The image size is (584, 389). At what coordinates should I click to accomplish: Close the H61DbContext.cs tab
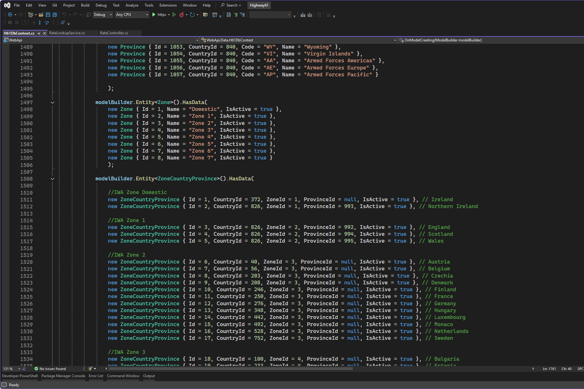coord(45,33)
